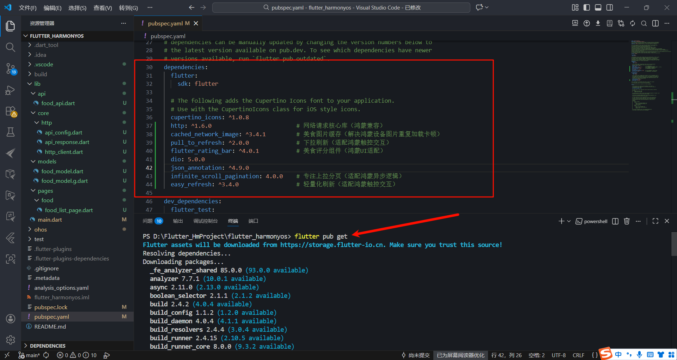This screenshot has width=677, height=360.
Task: Open Run and Debug view
Action: [11, 90]
